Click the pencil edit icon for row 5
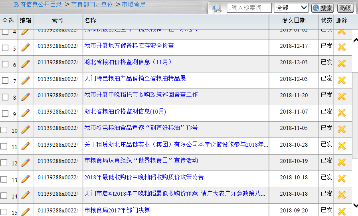358x216 pixels. coord(26,47)
